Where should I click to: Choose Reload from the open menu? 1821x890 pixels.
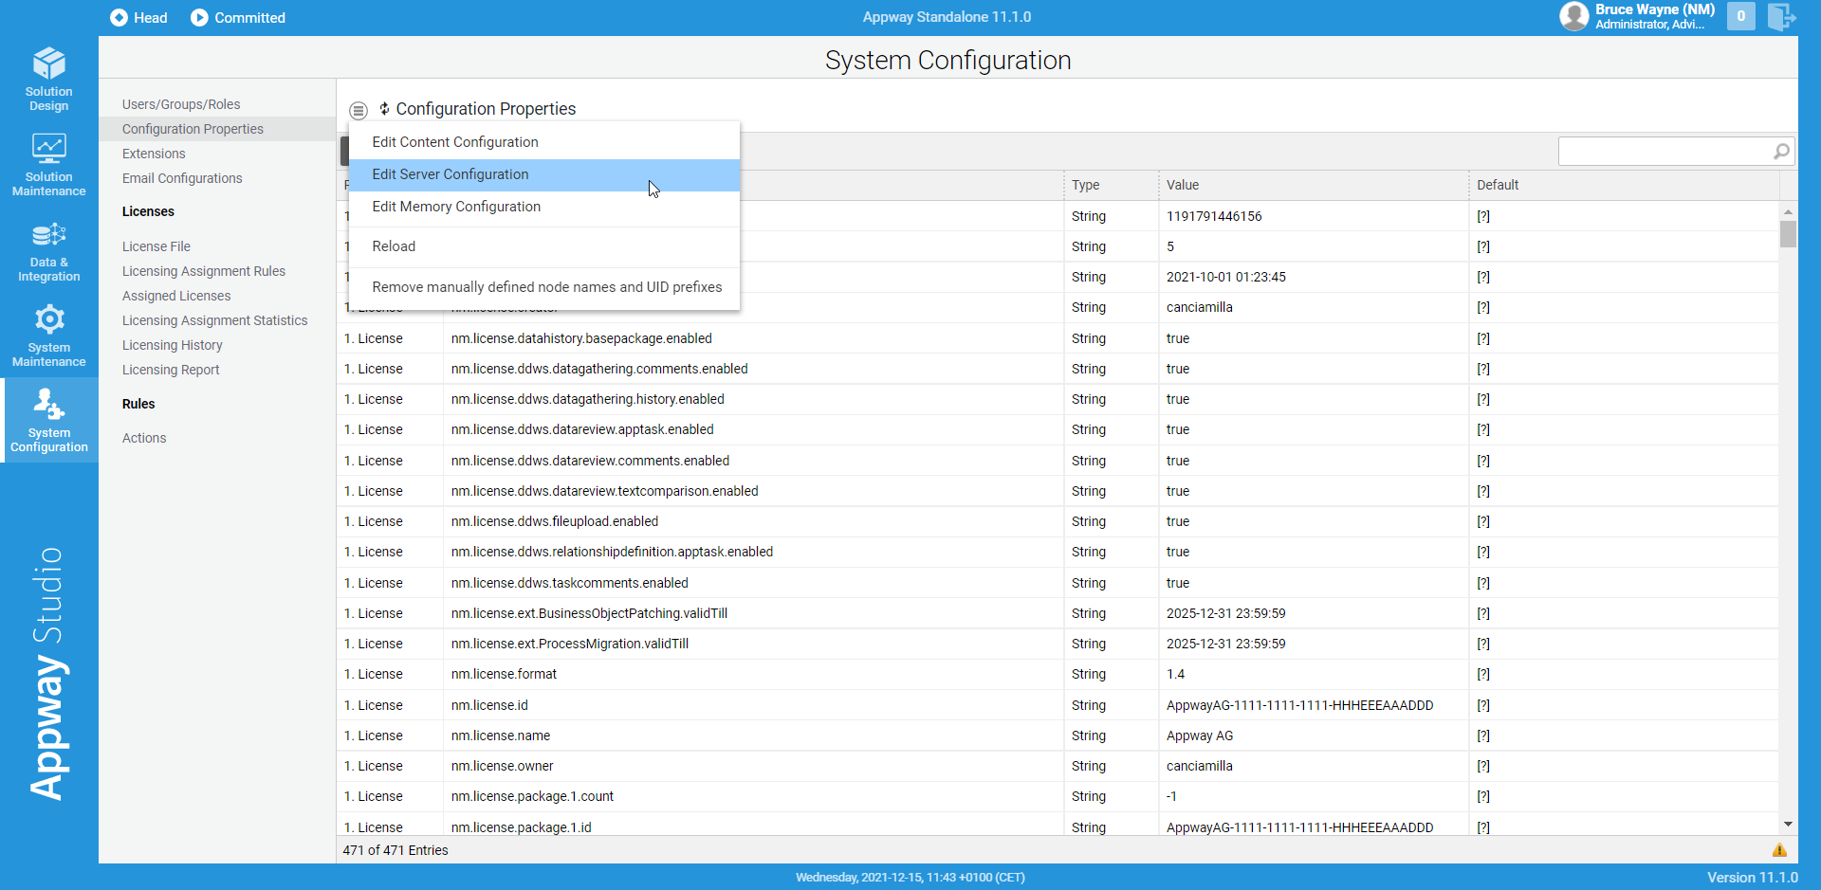(394, 245)
